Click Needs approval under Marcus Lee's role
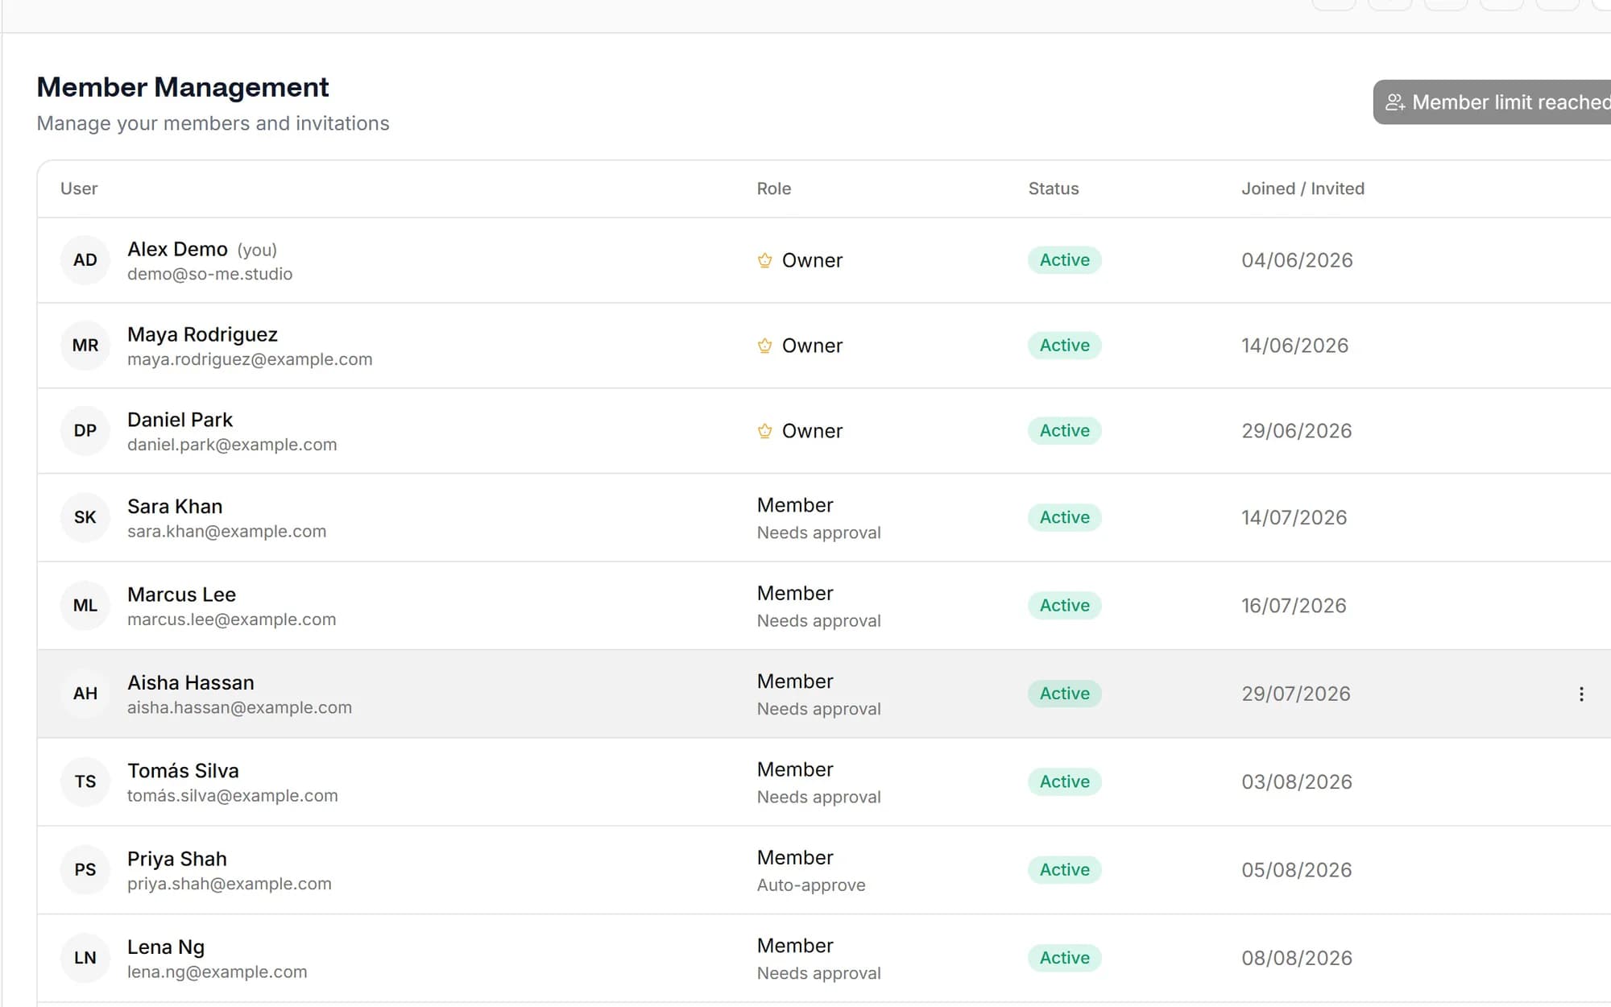 pos(818,621)
